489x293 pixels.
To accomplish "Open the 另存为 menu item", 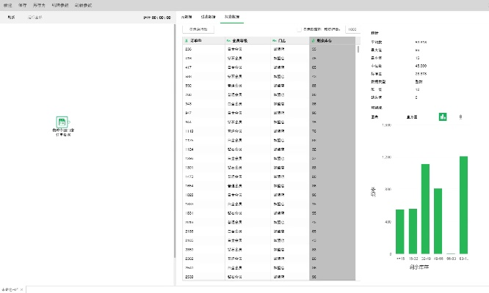I will [43, 5].
